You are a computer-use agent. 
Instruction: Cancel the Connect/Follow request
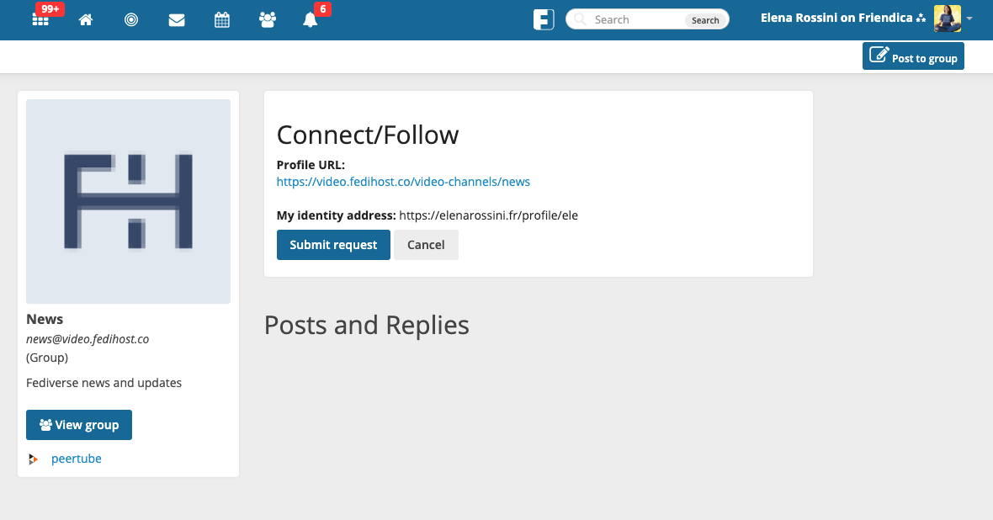click(x=426, y=245)
